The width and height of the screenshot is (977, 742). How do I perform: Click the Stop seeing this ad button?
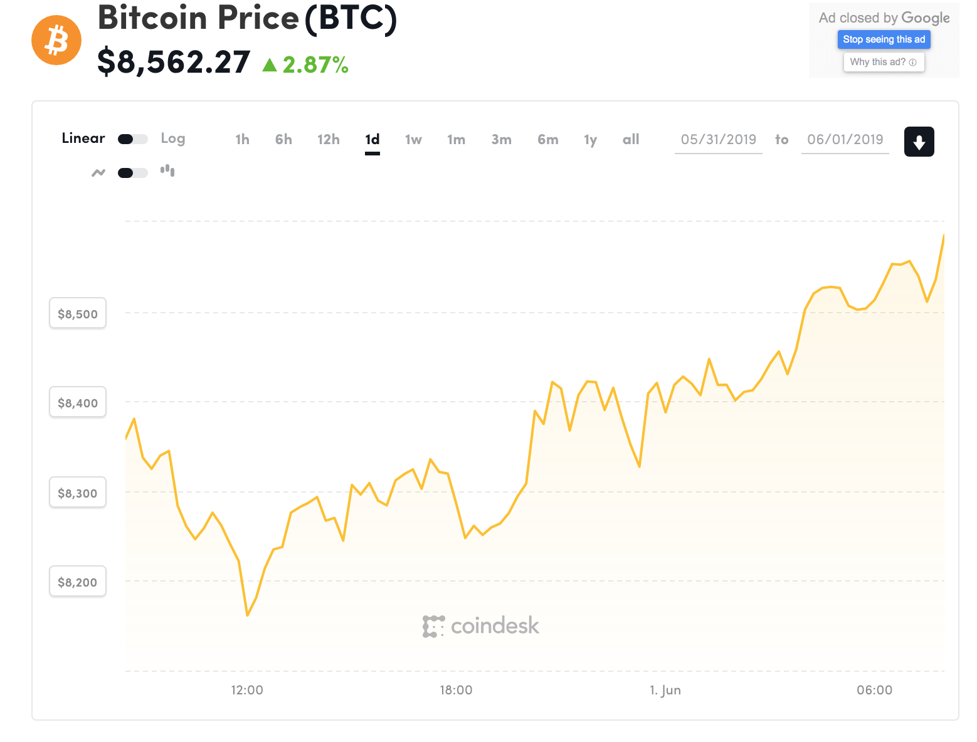(x=884, y=39)
